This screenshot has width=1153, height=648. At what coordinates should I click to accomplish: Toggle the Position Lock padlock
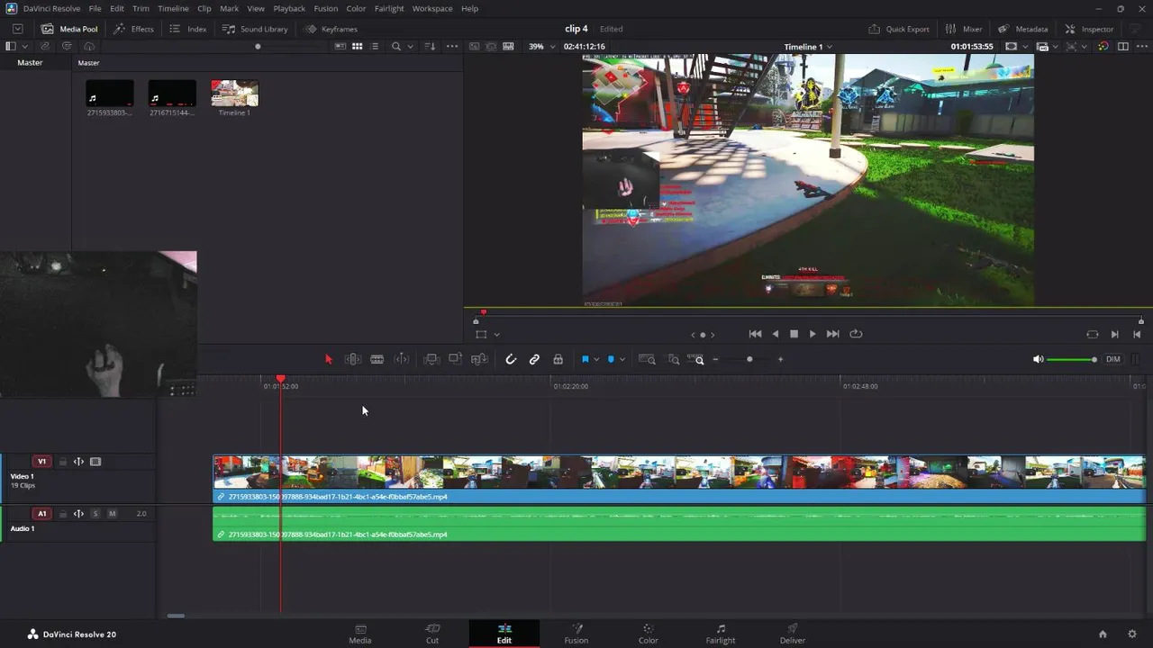tap(558, 359)
